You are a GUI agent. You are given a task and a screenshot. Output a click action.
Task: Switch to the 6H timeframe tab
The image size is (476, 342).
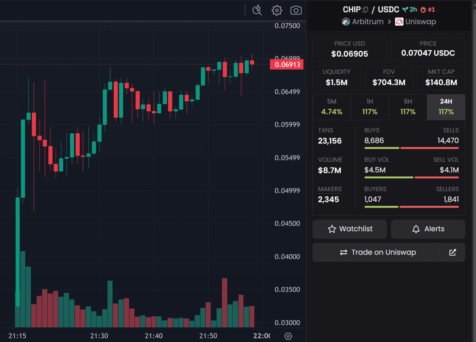pyautogui.click(x=408, y=107)
